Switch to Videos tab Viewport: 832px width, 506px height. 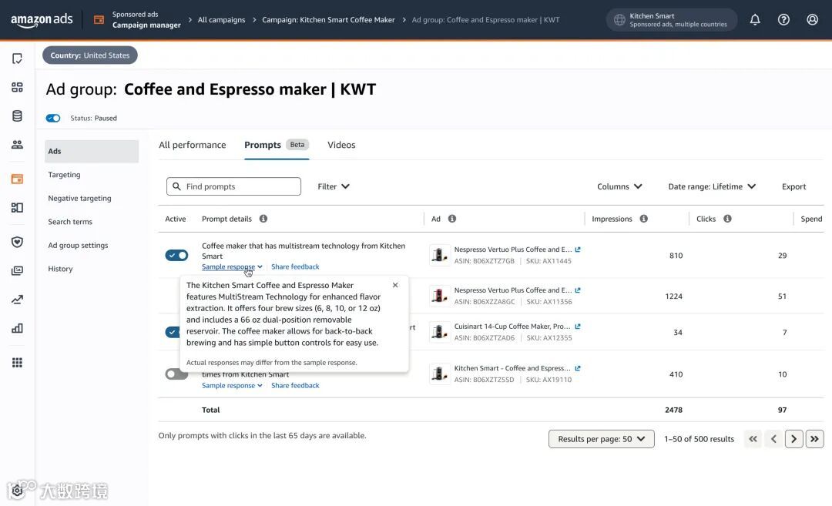341,145
